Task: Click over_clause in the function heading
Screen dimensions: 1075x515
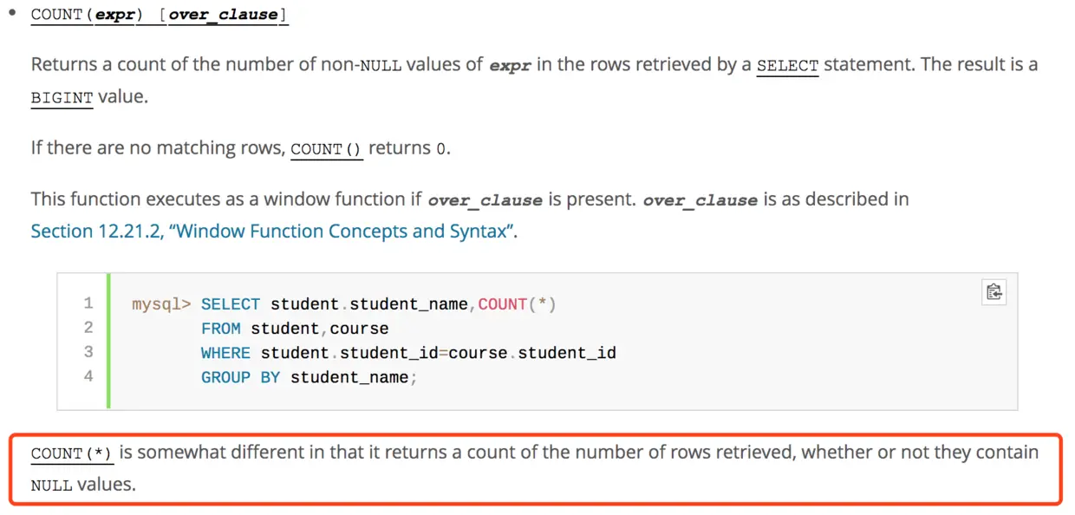Action: (x=223, y=15)
